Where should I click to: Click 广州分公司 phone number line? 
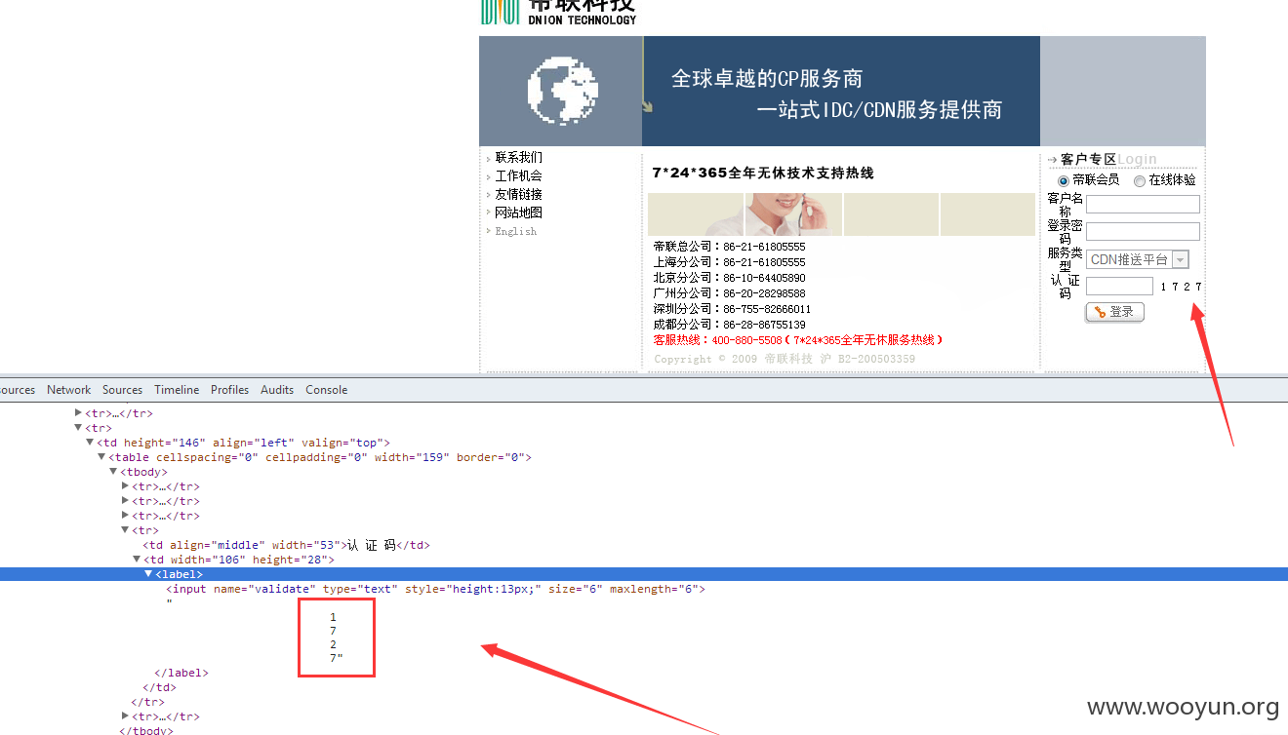730,293
